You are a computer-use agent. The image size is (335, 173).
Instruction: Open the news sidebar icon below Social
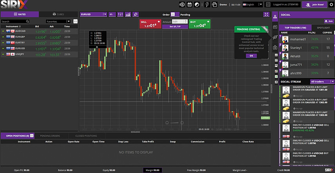pyautogui.click(x=275, y=27)
